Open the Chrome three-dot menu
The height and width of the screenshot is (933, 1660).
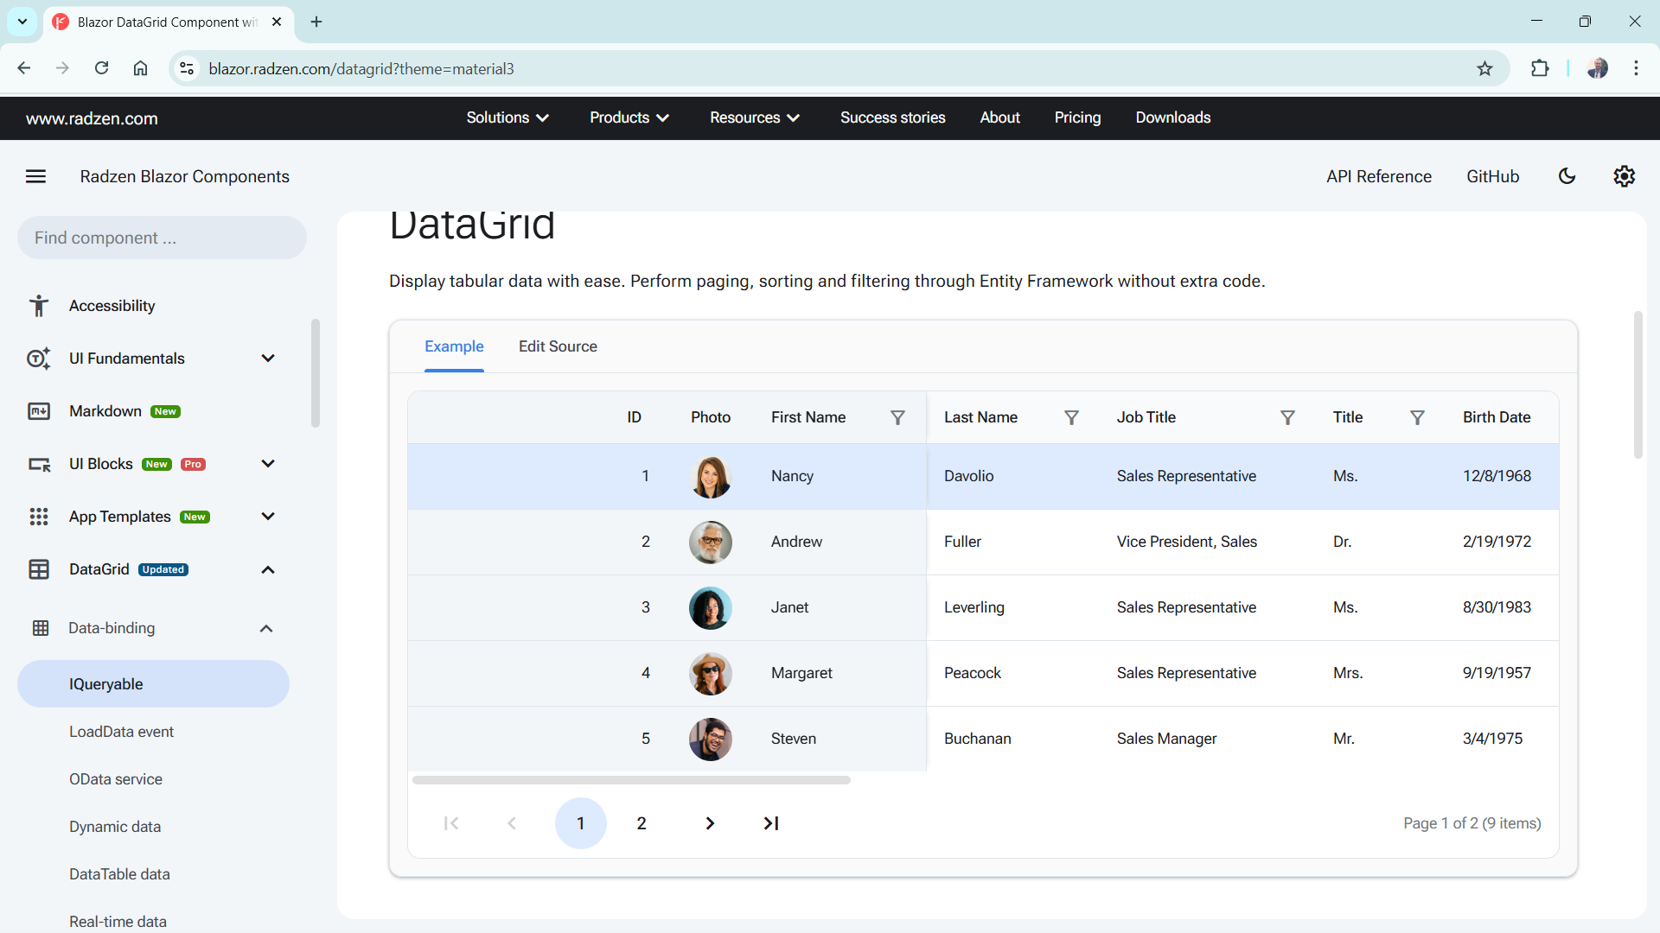point(1636,68)
